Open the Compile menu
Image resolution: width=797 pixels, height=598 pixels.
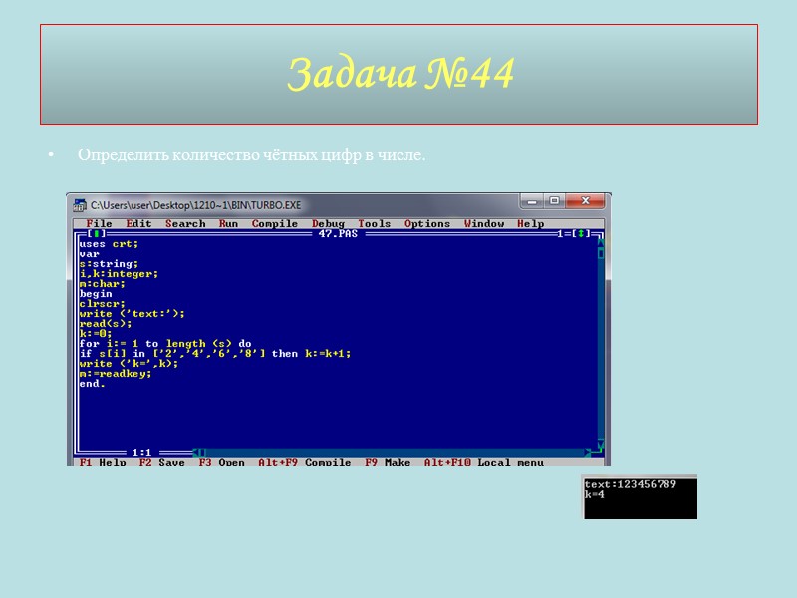[275, 223]
